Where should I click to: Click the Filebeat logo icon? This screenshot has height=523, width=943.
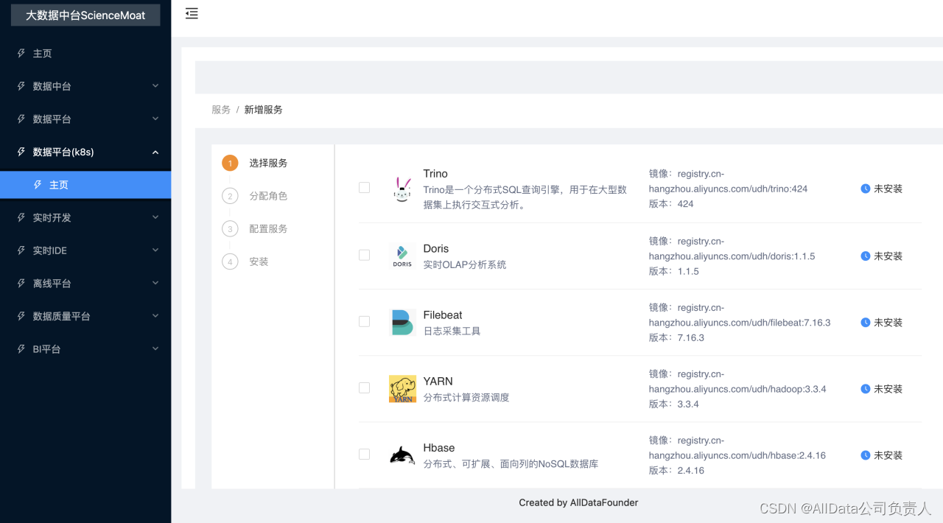coord(402,323)
